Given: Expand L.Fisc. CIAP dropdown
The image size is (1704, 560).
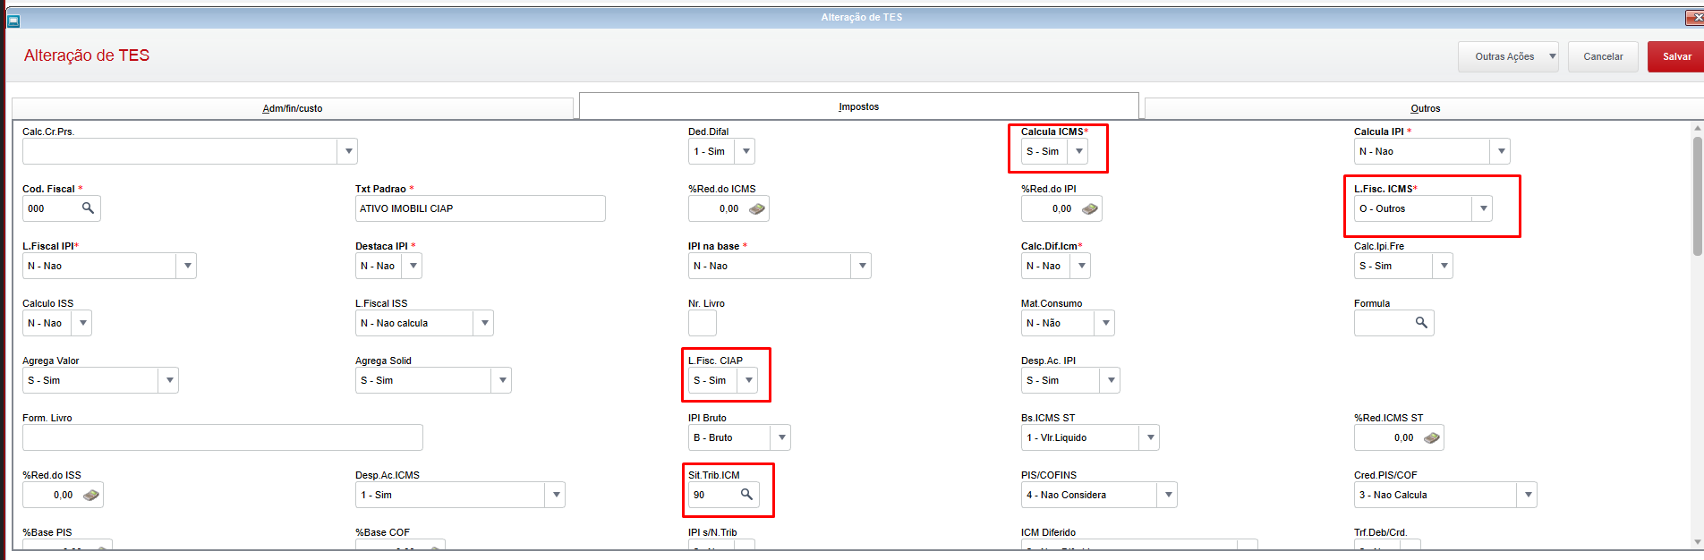Looking at the screenshot, I should (748, 380).
